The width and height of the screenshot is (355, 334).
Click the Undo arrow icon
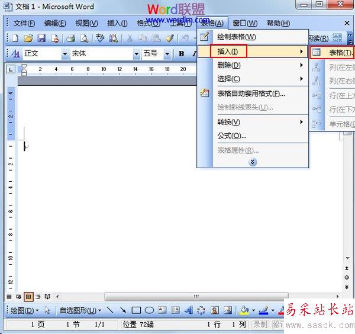pyautogui.click(x=185, y=38)
